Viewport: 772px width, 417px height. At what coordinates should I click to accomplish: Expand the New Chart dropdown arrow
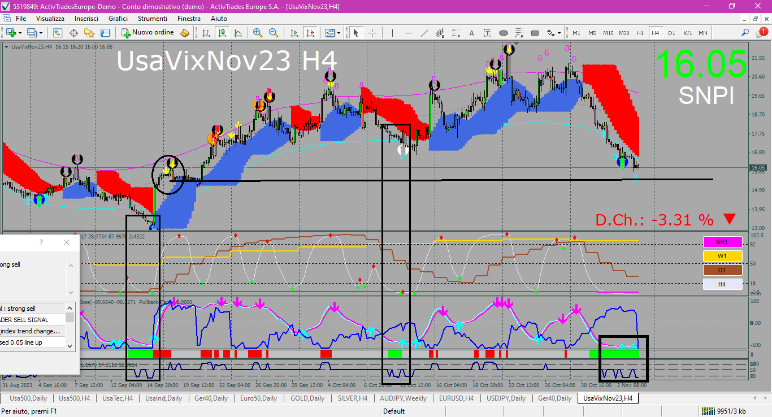20,33
